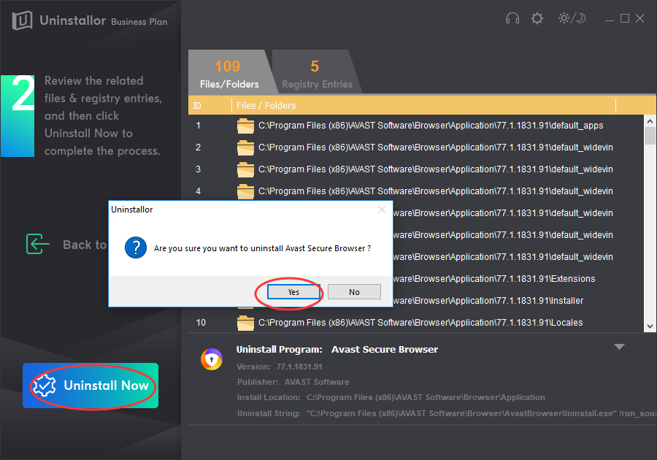Click the Uninstallor logo icon
The height and width of the screenshot is (460, 657).
pos(22,20)
